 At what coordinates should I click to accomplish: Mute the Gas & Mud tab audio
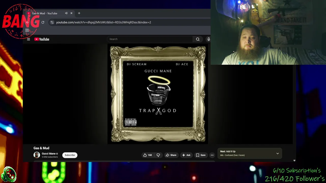pos(66,13)
